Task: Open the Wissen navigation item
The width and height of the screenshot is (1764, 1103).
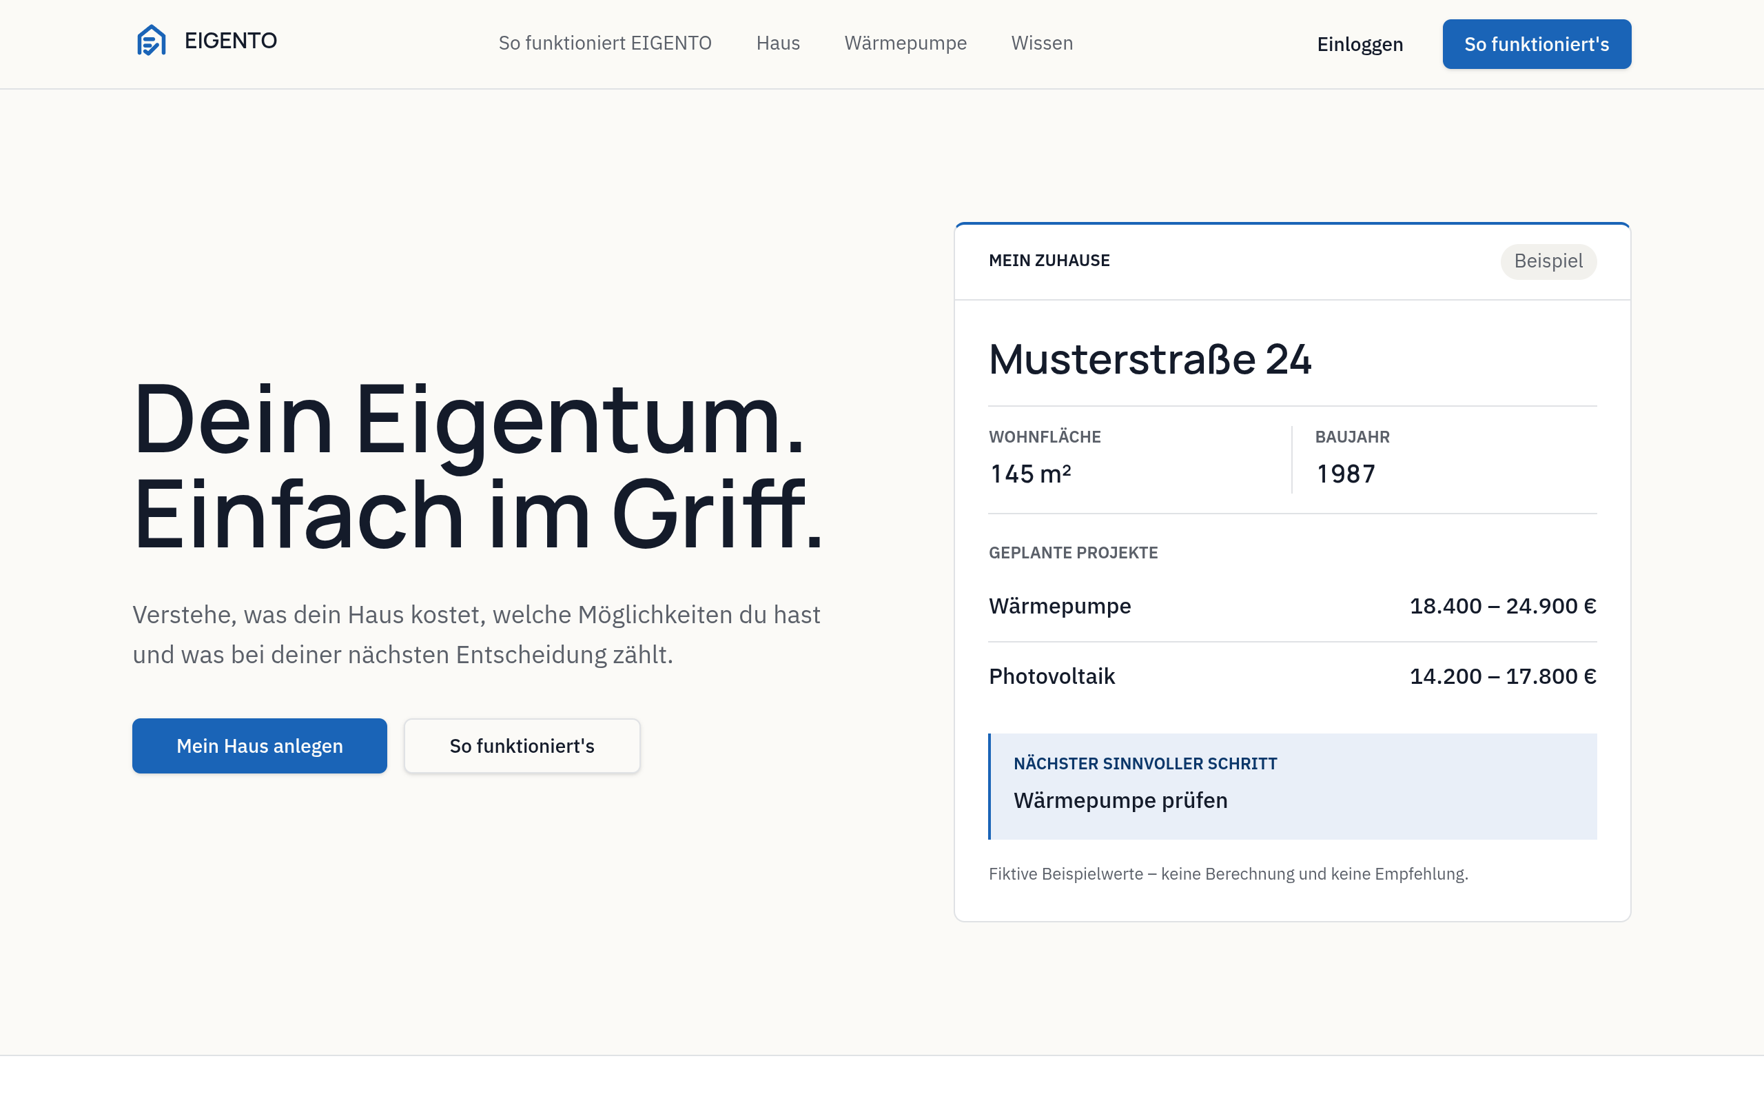Action: point(1042,43)
